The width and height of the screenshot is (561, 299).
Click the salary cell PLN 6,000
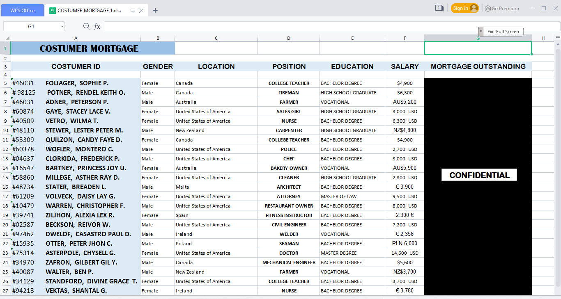pyautogui.click(x=405, y=244)
